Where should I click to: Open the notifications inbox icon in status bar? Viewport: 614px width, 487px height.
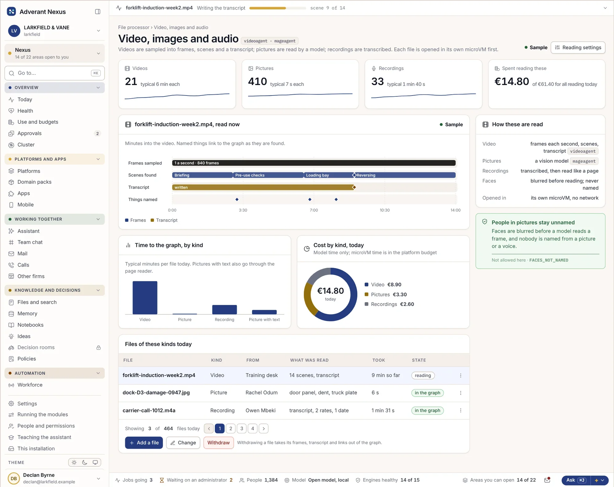547,480
